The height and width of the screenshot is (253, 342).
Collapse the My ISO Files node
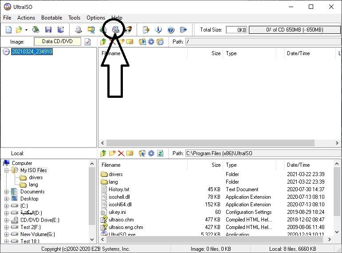click(7, 170)
